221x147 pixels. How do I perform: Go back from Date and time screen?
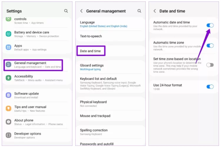tap(155, 11)
